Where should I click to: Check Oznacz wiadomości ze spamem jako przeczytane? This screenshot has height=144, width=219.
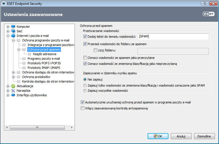pyautogui.click(x=85, y=57)
